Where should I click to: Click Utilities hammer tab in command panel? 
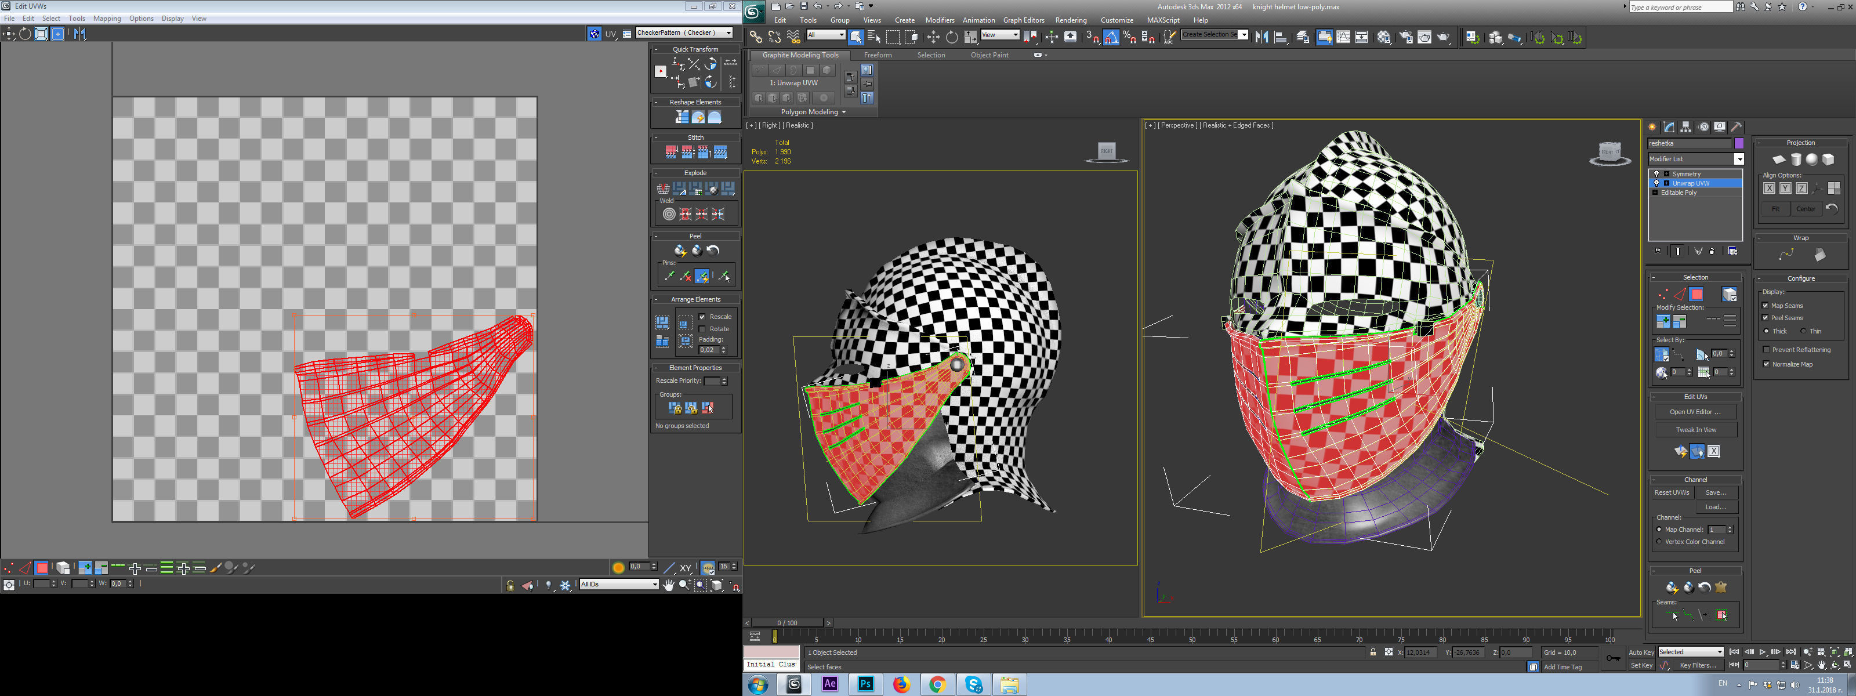click(1737, 127)
